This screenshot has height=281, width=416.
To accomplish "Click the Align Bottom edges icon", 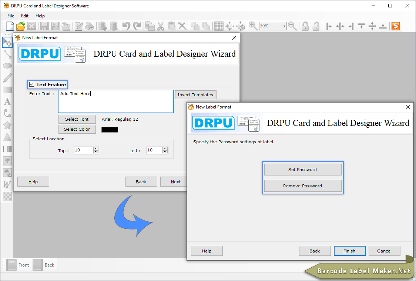I will pyautogui.click(x=383, y=26).
